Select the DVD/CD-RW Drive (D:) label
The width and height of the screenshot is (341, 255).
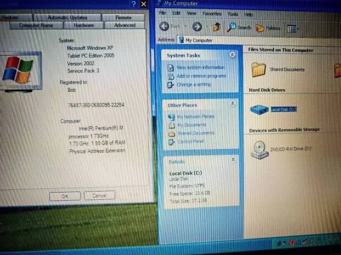pyautogui.click(x=291, y=149)
